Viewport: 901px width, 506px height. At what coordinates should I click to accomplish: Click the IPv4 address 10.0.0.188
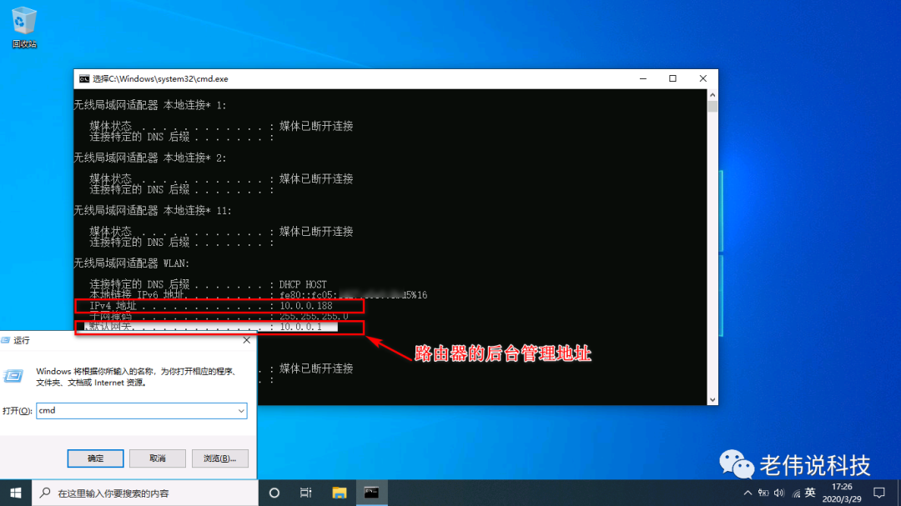[305, 306]
